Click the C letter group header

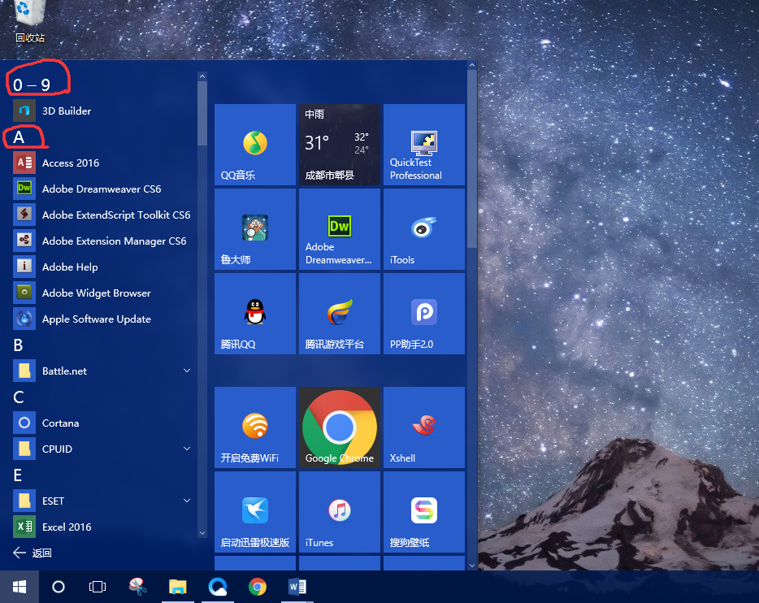pyautogui.click(x=19, y=397)
